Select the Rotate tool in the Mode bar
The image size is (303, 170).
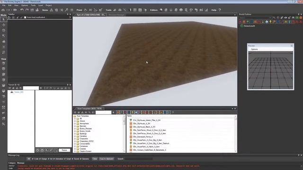(x=3, y=30)
